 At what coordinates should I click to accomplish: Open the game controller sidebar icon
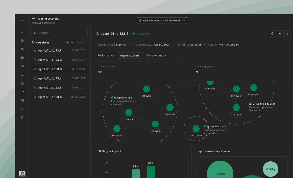(22, 66)
